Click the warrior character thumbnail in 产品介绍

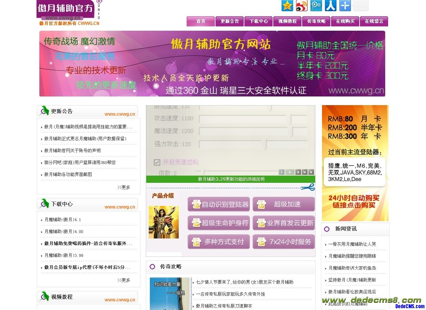point(164,222)
